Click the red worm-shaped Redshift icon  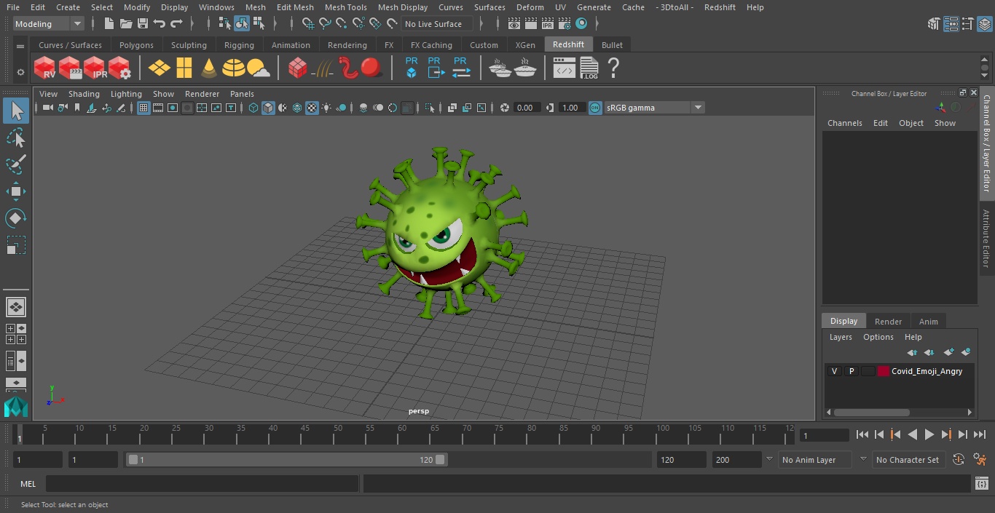click(349, 68)
